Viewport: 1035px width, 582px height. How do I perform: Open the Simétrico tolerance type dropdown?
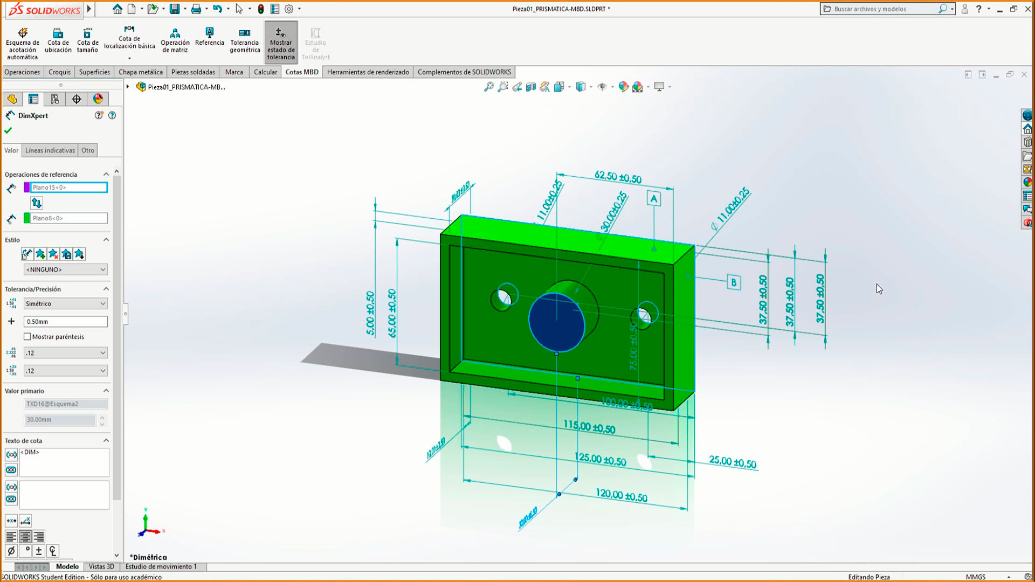click(65, 304)
